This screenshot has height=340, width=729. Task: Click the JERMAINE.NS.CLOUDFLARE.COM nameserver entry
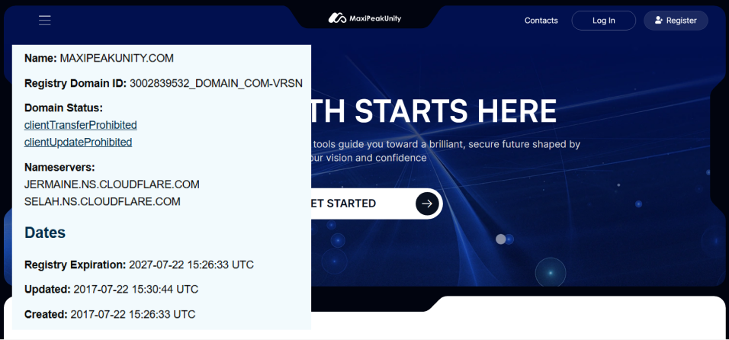point(112,184)
